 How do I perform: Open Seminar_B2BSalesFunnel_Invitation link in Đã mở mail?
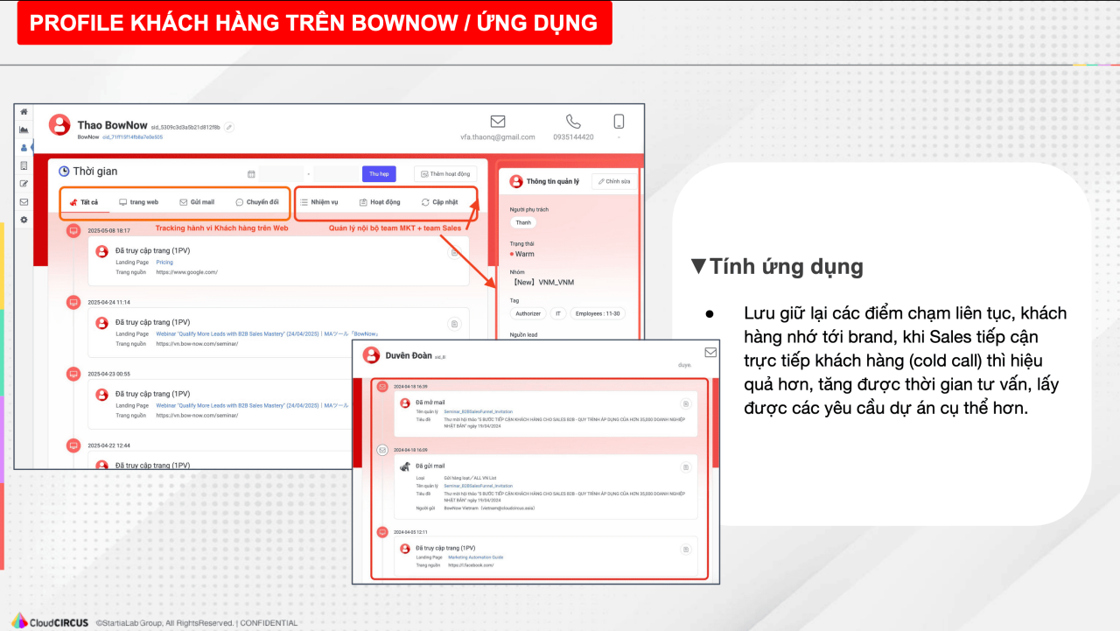click(x=478, y=411)
